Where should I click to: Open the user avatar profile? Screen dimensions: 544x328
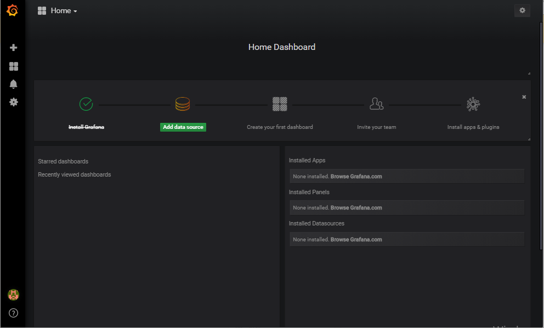click(x=14, y=295)
